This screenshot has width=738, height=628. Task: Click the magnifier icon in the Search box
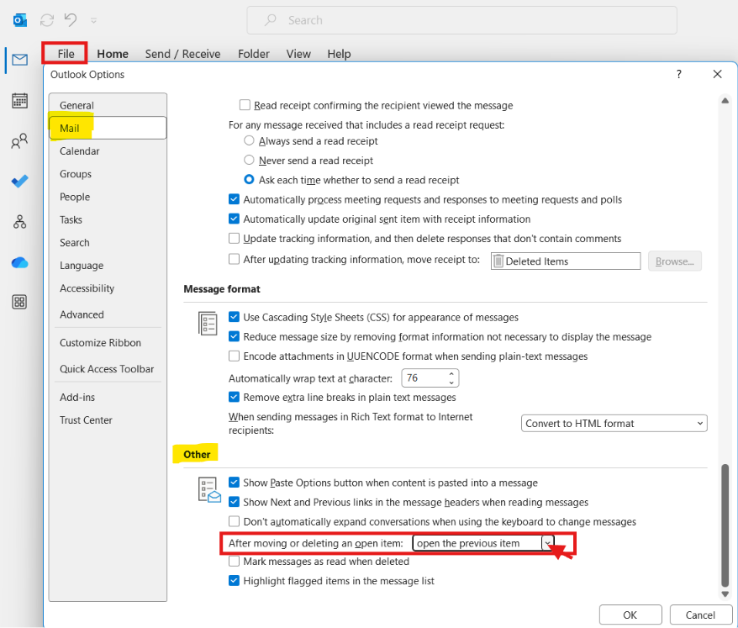(x=270, y=20)
